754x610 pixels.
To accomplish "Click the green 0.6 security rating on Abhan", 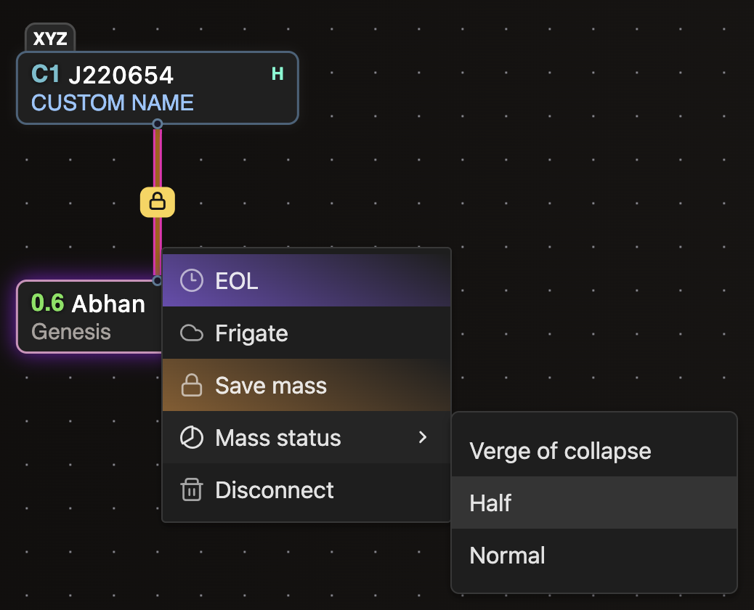I will [48, 304].
